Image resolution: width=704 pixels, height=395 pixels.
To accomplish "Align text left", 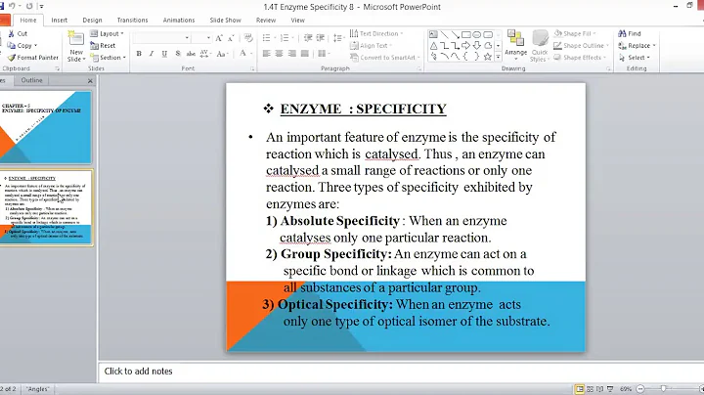I will click(266, 54).
